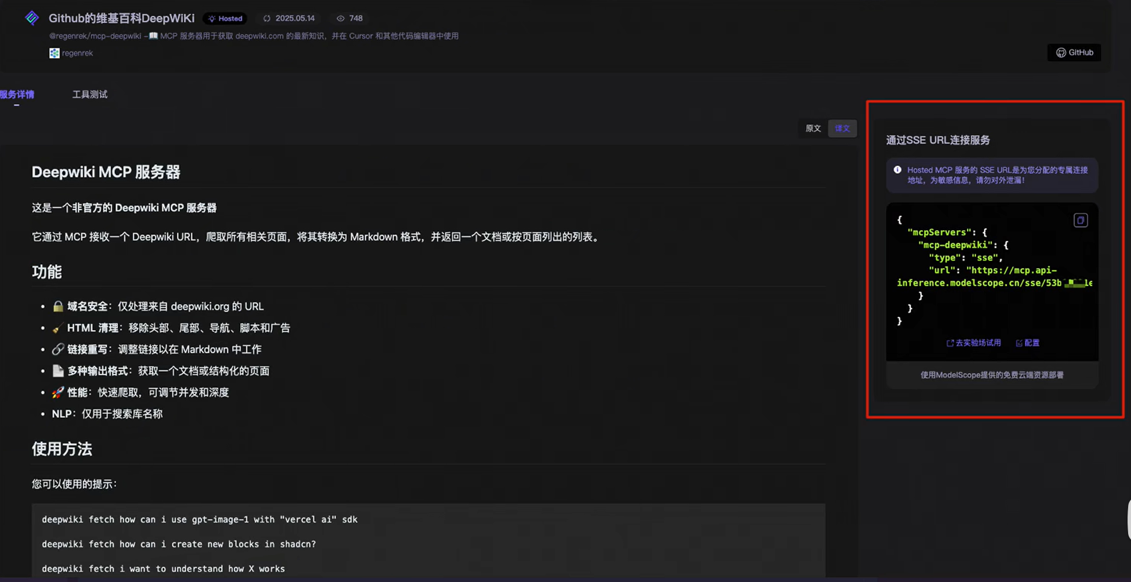The image size is (1131, 582).
Task: Click the Hosted badge
Action: 225,18
